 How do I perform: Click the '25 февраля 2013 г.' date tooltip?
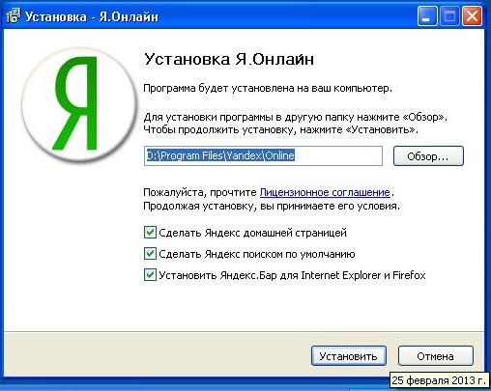point(439,380)
